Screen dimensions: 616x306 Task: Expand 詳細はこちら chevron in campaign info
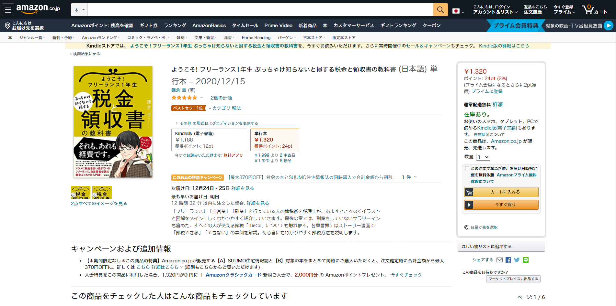coord(181,267)
